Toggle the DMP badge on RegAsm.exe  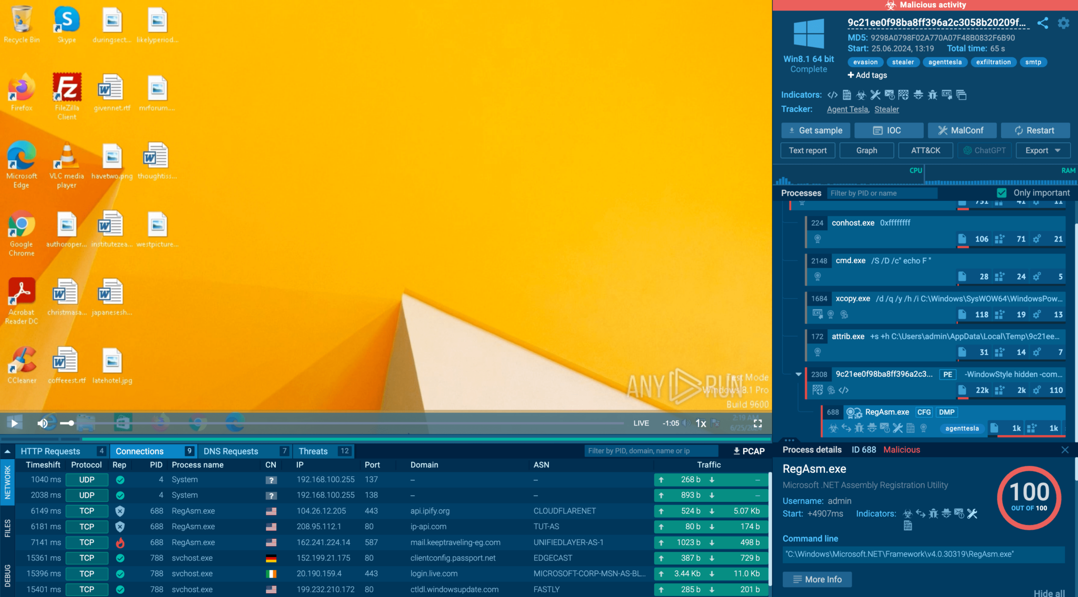(x=946, y=412)
